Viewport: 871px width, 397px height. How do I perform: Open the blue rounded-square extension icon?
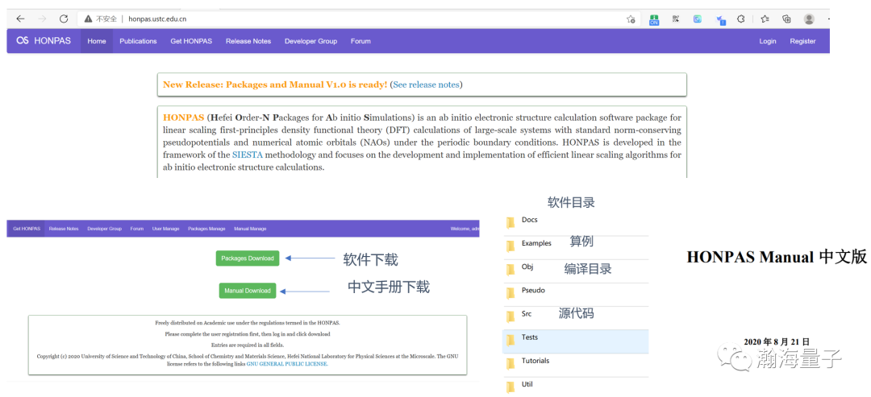[697, 19]
